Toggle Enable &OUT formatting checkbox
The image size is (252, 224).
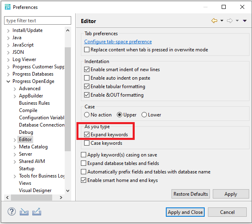coord(87,95)
